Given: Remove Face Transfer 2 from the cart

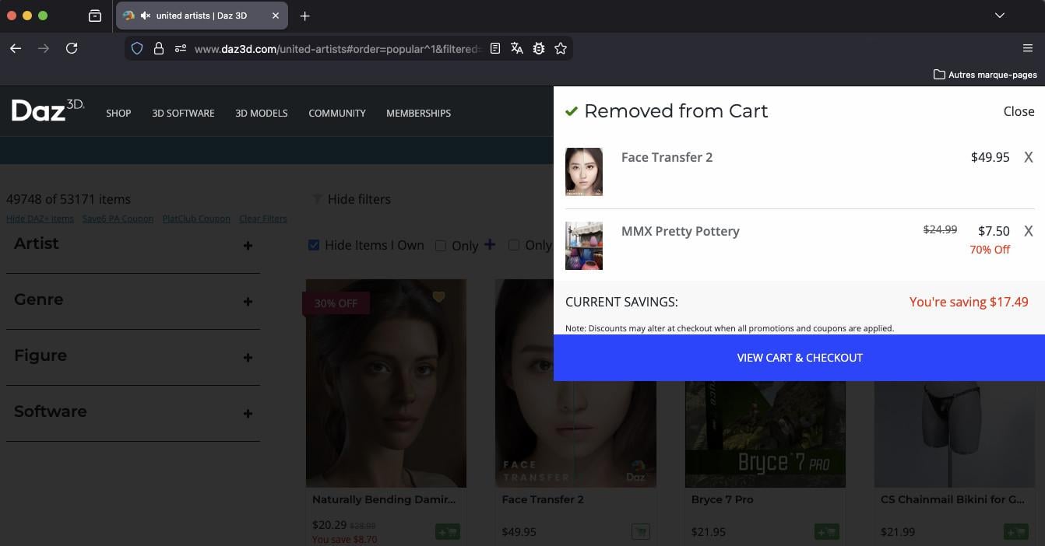Looking at the screenshot, I should point(1029,157).
